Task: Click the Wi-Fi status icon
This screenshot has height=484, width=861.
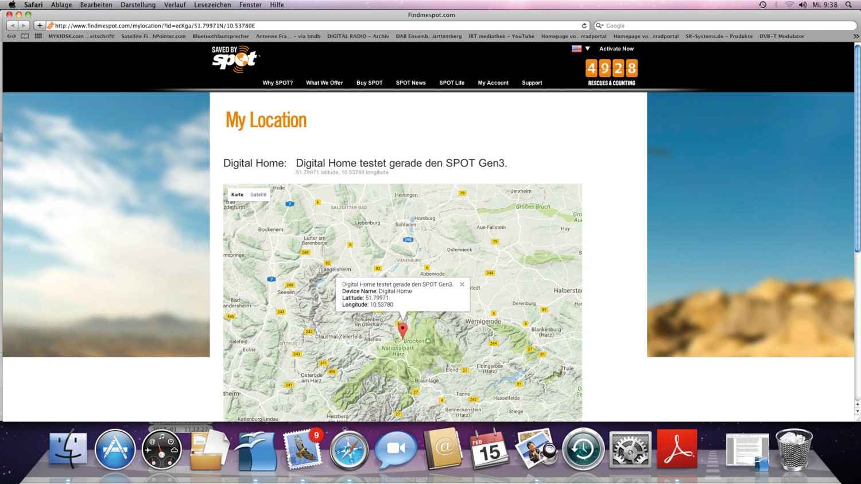Action: coord(789,5)
